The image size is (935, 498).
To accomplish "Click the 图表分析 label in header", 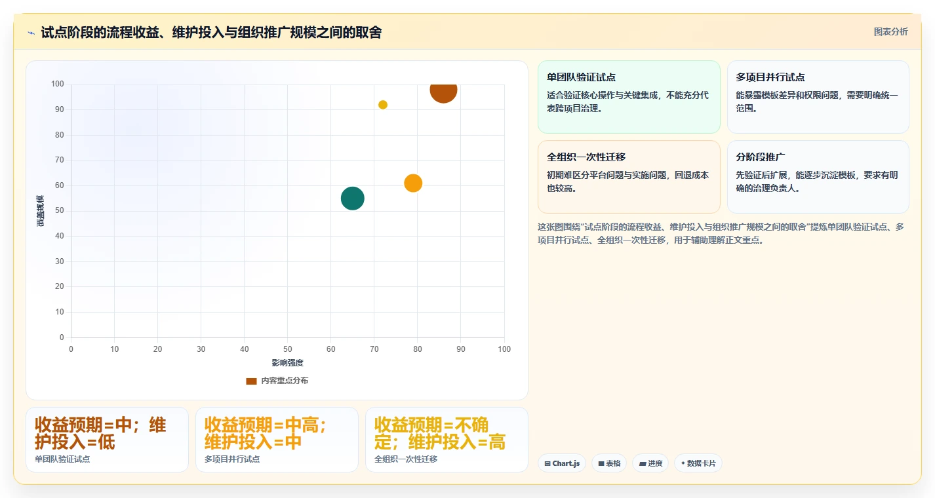I will tap(890, 31).
